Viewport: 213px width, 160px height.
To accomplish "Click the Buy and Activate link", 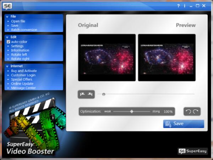I will (x=24, y=71).
